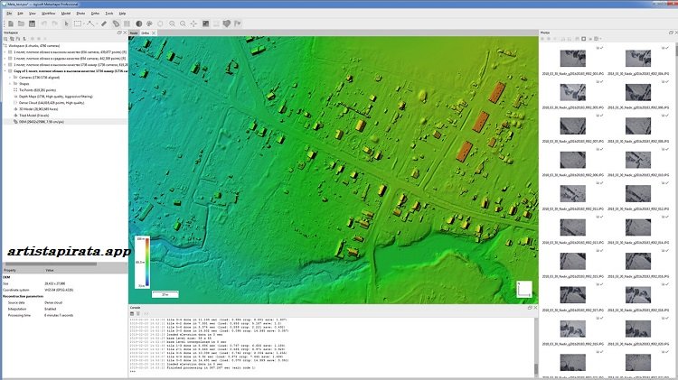Choose the rectangle selection tool
Screen dimensions: 678x380
pos(78,23)
